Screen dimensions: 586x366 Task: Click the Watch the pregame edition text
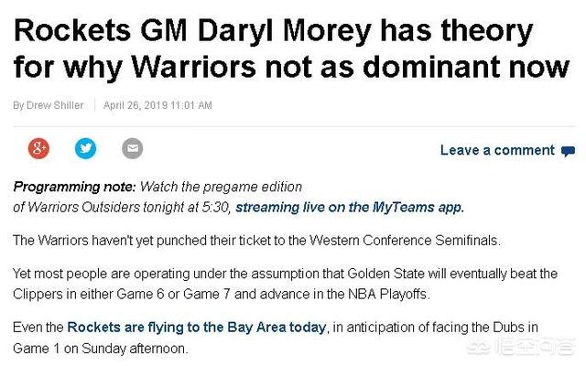point(221,187)
